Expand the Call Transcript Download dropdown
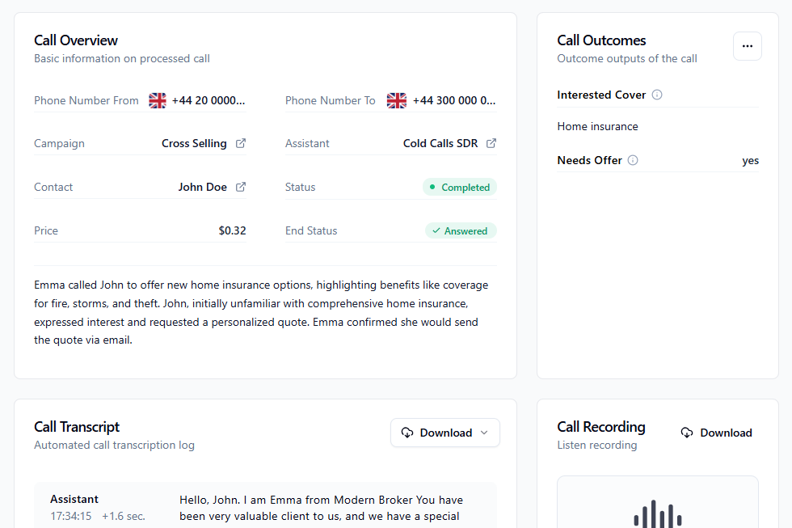Viewport: 792px width, 528px height. coord(445,433)
